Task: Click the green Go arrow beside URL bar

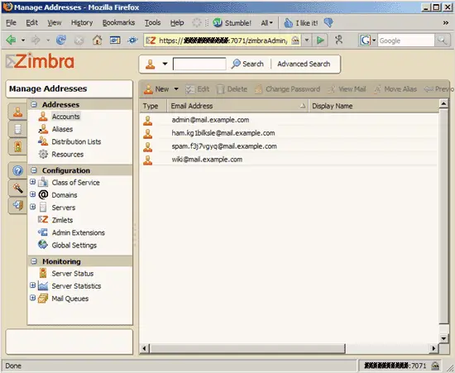Action: [x=320, y=40]
